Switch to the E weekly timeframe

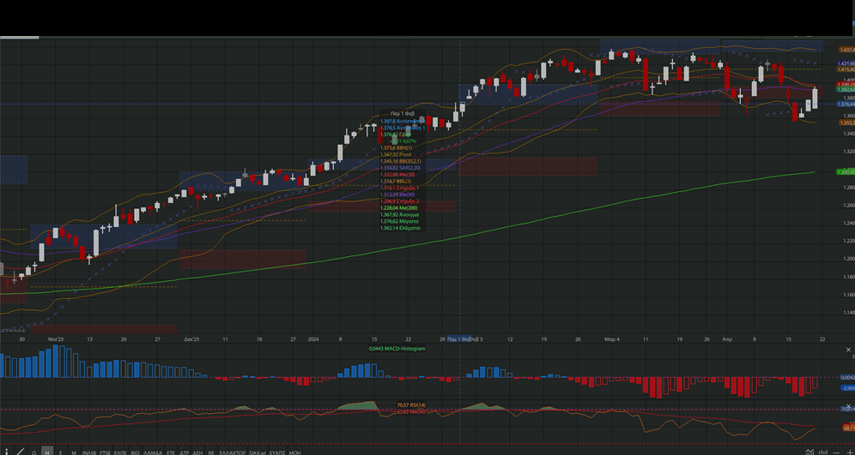coord(61,452)
